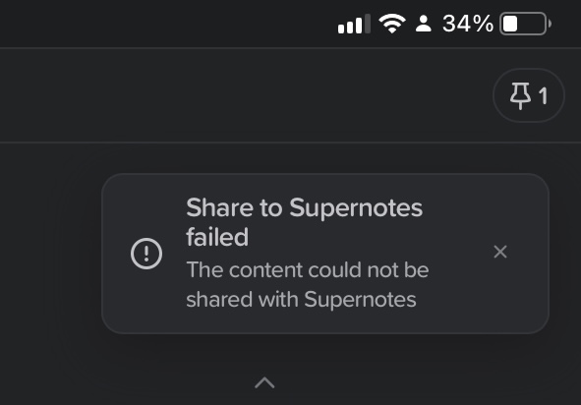The height and width of the screenshot is (405, 581).
Task: Click the exclamation alert icon
Action: pyautogui.click(x=146, y=254)
